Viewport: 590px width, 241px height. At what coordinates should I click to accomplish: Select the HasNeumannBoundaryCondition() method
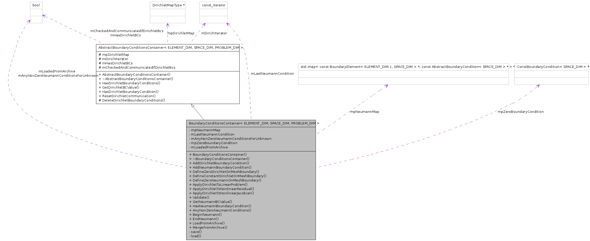click(x=220, y=206)
